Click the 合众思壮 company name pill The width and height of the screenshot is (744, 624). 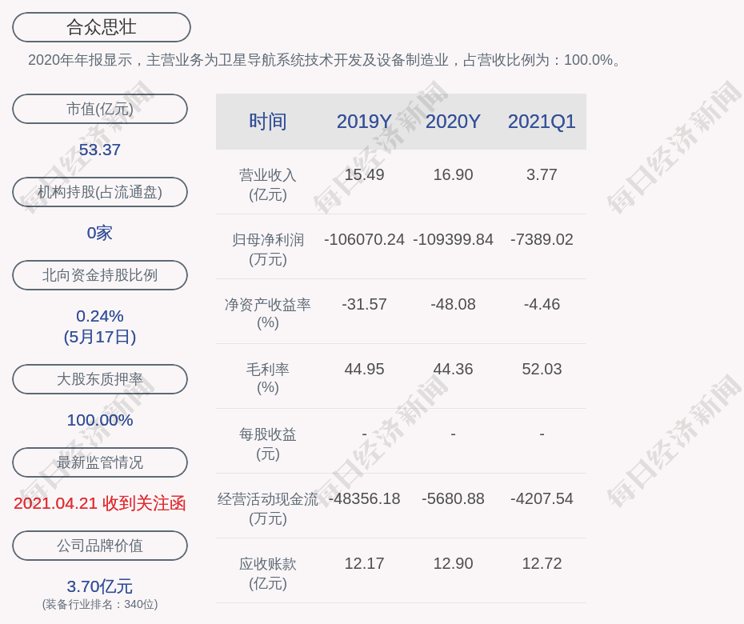point(102,27)
